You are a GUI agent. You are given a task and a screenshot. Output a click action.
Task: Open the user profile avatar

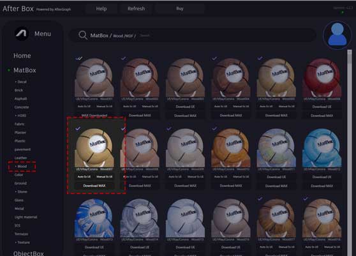point(337,34)
